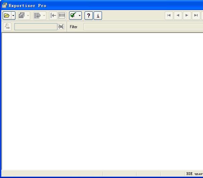Go to last record
Screen dimensions: 203x178
(196, 15)
